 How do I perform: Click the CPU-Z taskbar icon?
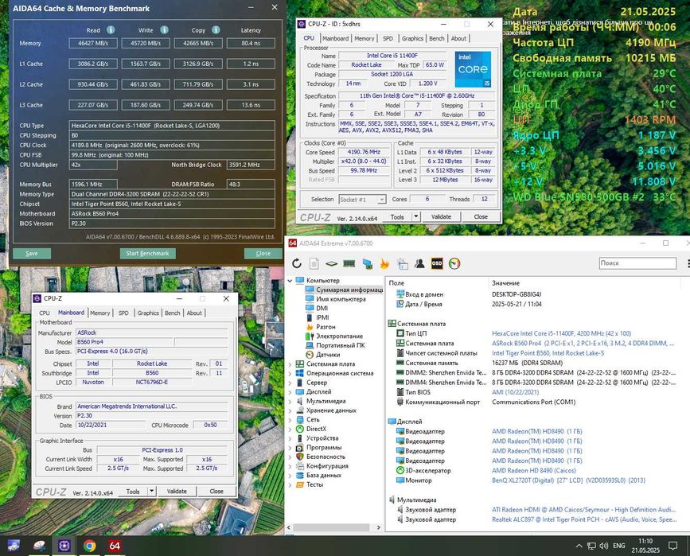(x=64, y=546)
